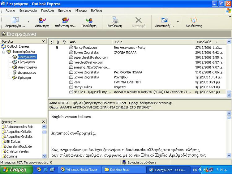Sort by the Θέμα column header
The width and height of the screenshot is (232, 174).
point(153,42)
